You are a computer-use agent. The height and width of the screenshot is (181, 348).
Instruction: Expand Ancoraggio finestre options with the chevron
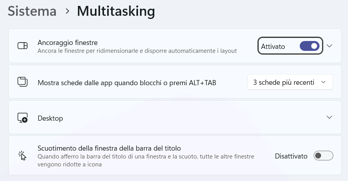click(330, 46)
